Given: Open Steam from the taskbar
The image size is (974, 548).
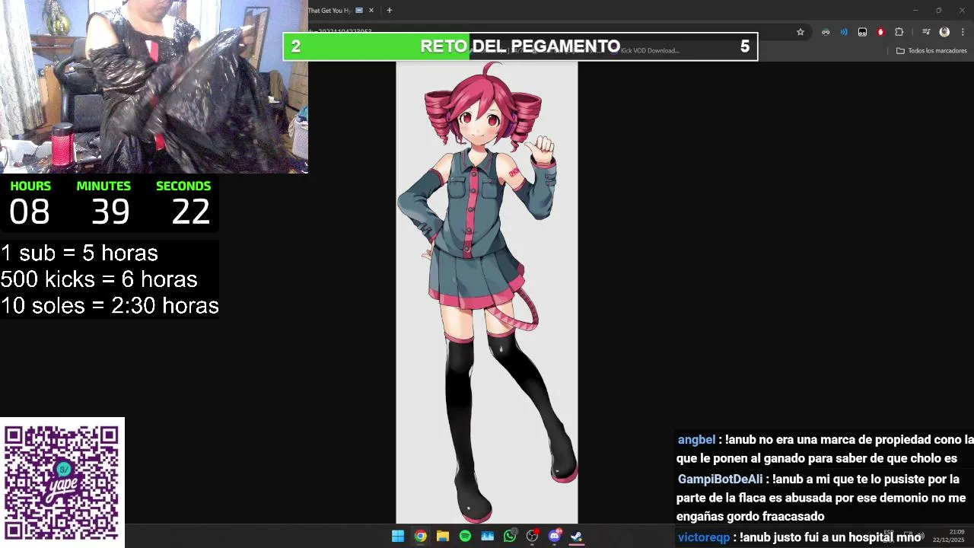Looking at the screenshot, I should point(577,537).
